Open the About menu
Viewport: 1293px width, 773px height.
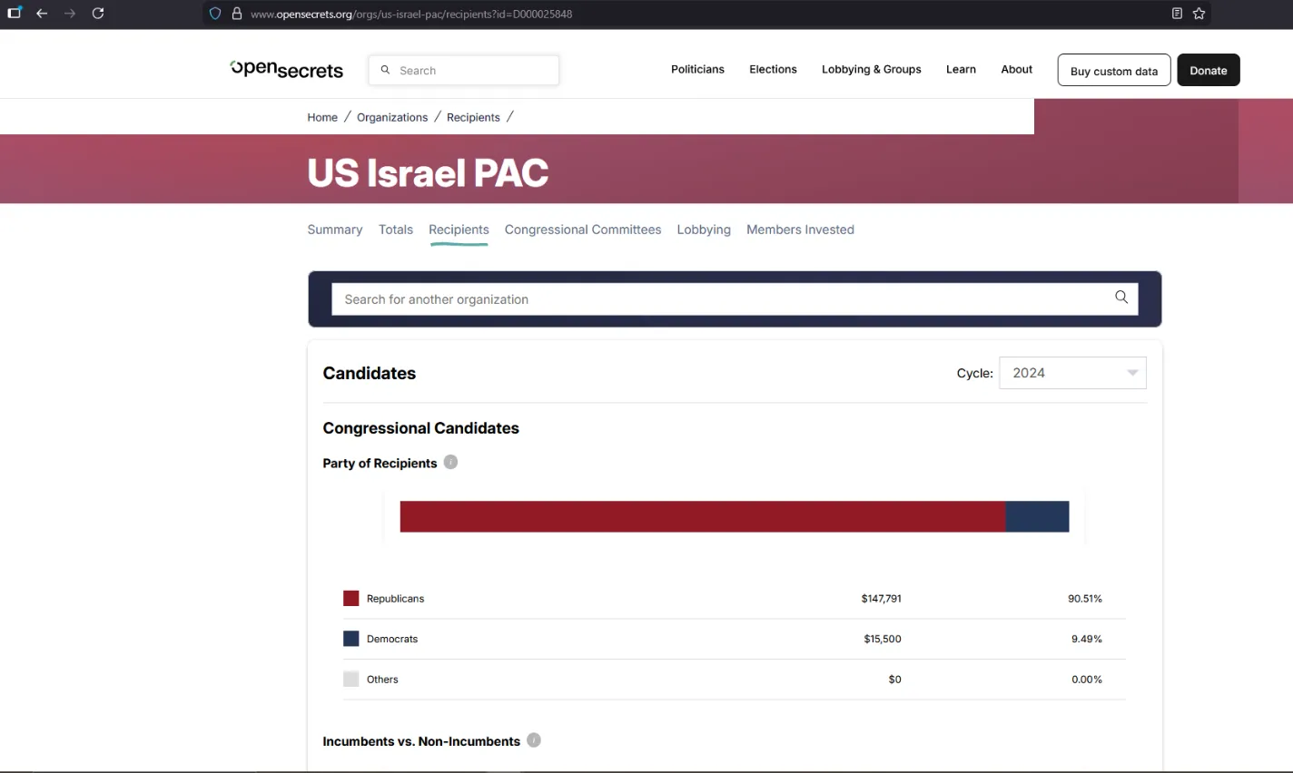tap(1017, 70)
